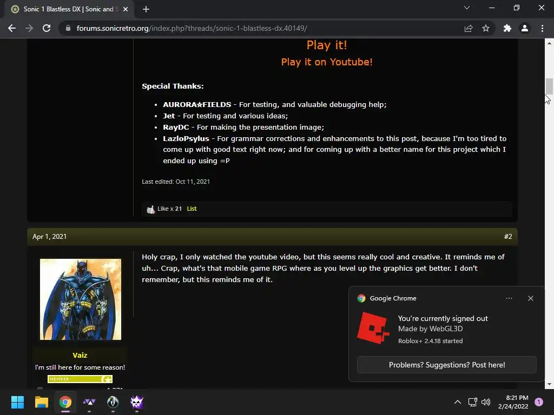Click the Chrome taskbar icon
Image resolution: width=554 pixels, height=415 pixels.
pos(65,402)
